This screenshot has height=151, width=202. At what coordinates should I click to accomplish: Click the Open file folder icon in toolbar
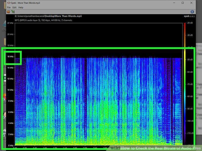point(8,12)
